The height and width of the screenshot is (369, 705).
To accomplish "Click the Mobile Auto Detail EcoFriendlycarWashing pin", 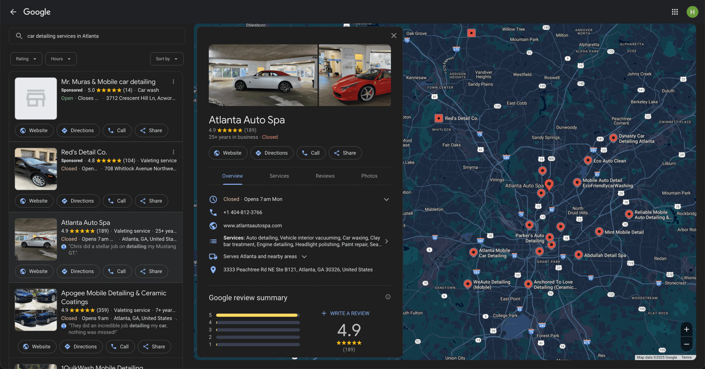I will [577, 182].
